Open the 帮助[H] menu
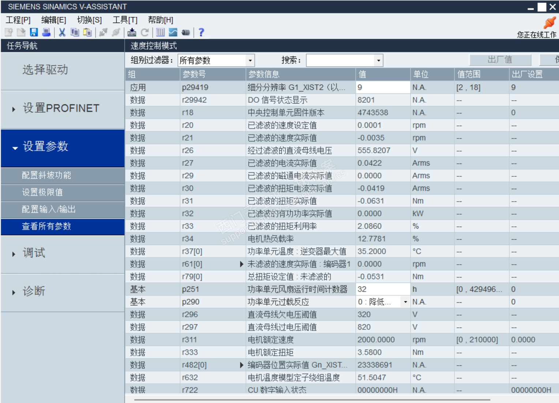The width and height of the screenshot is (559, 403). coord(161,20)
